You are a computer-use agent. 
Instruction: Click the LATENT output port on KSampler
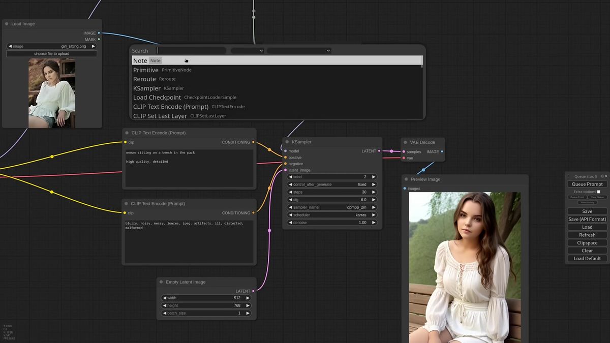click(x=379, y=151)
